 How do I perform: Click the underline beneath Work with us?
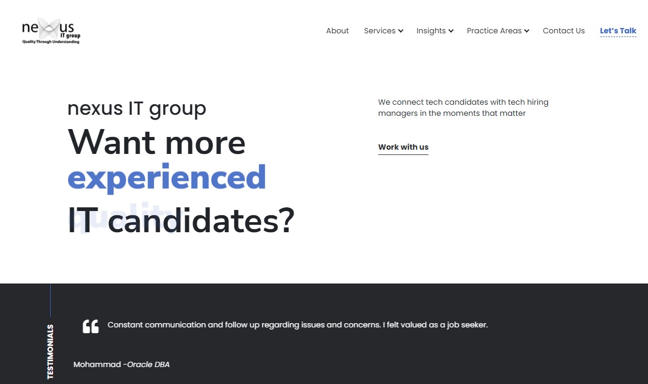click(x=403, y=153)
